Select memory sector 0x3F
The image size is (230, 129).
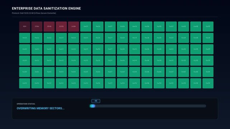click(x=208, y=61)
